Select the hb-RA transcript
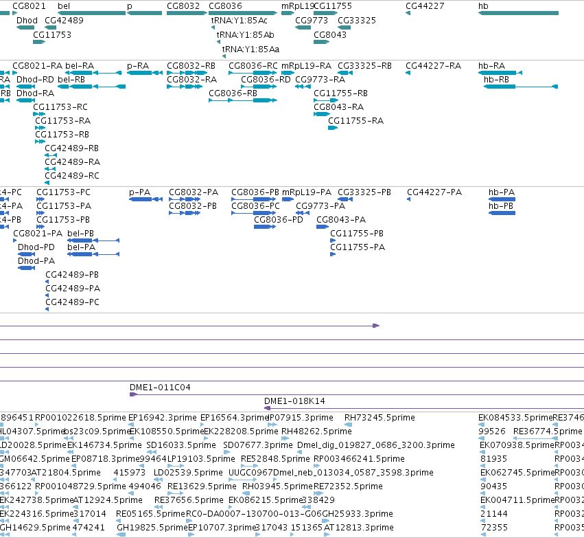This screenshot has height=538, width=584. [500, 73]
